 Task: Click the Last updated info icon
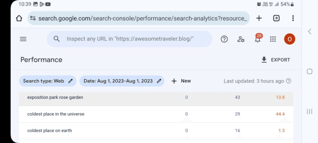click(x=288, y=81)
